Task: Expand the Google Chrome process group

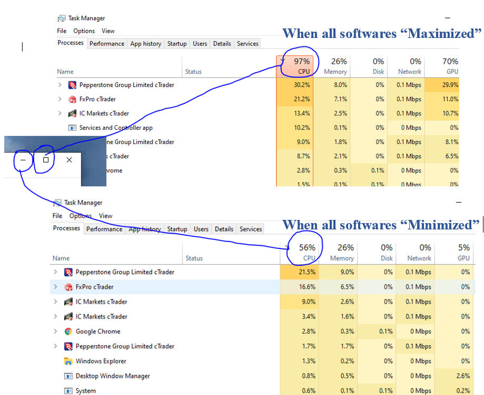Action: 55,331
